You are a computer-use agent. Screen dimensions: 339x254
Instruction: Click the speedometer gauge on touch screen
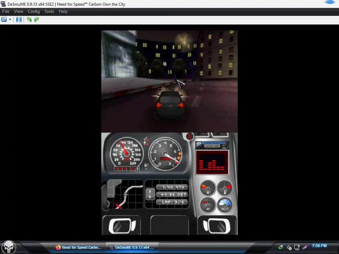pos(126,153)
